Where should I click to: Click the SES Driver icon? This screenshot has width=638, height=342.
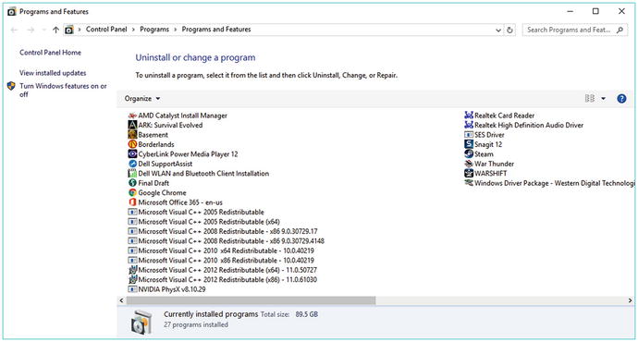[469, 135]
